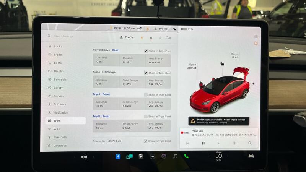Tap the orange download icon in settings header
The image size is (306, 172).
(x=142, y=37)
